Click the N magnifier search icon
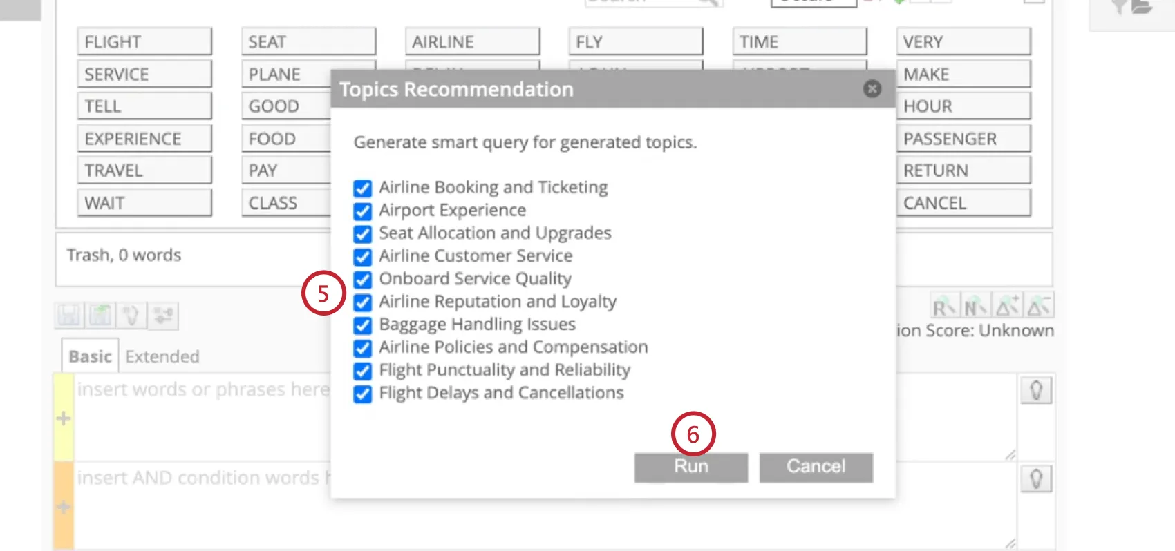This screenshot has width=1175, height=551. coord(975,304)
